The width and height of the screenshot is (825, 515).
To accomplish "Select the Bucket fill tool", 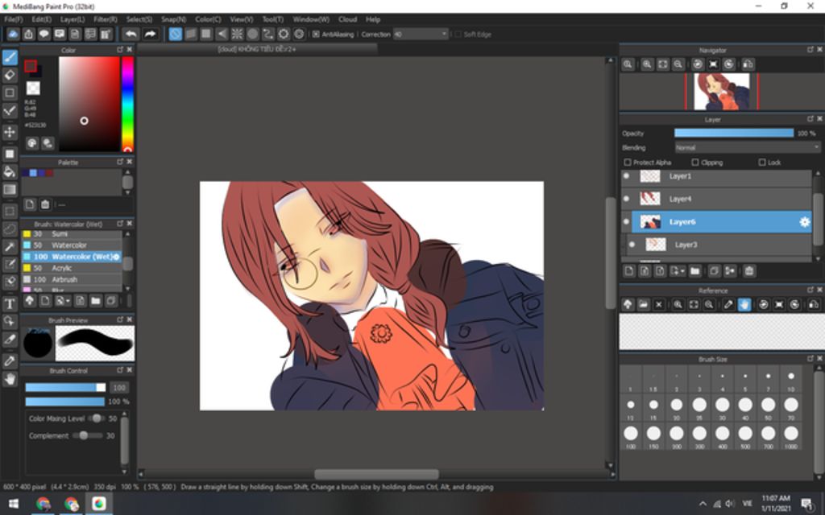I will [x=10, y=171].
